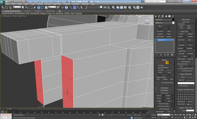The image size is (197, 119).
Task: Enable the By Vertex checkbox
Action: 157,65
